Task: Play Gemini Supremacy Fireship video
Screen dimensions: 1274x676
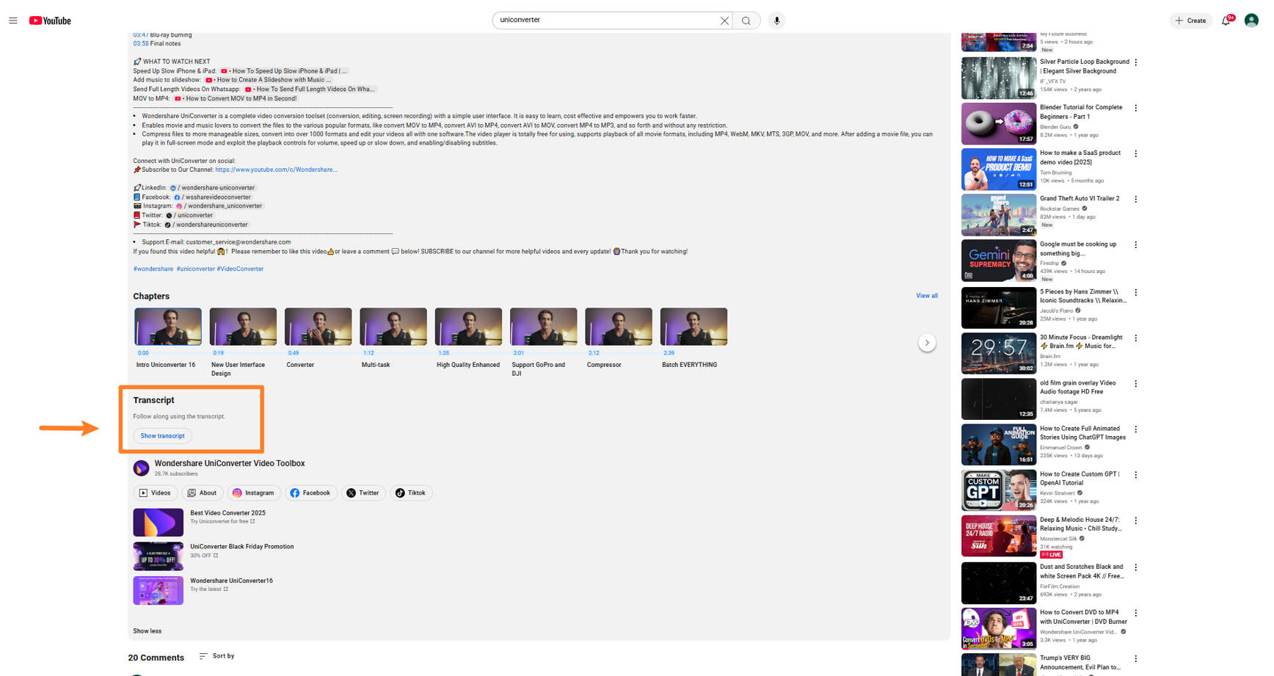Action: point(999,261)
